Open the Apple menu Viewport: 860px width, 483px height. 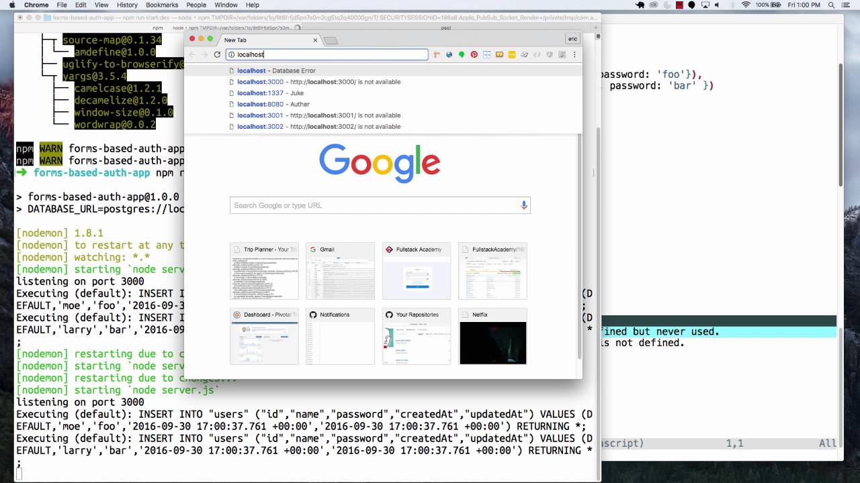[11, 5]
